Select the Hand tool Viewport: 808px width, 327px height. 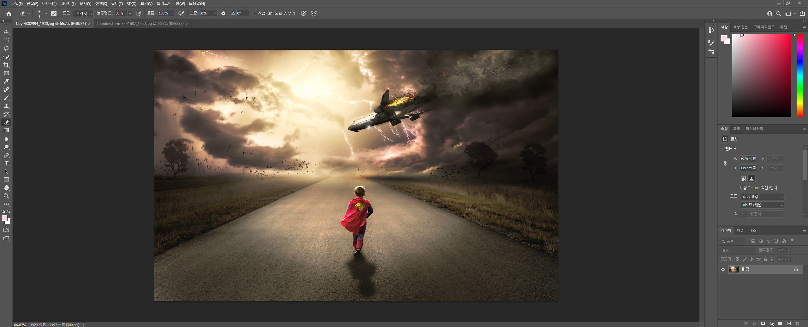click(6, 188)
